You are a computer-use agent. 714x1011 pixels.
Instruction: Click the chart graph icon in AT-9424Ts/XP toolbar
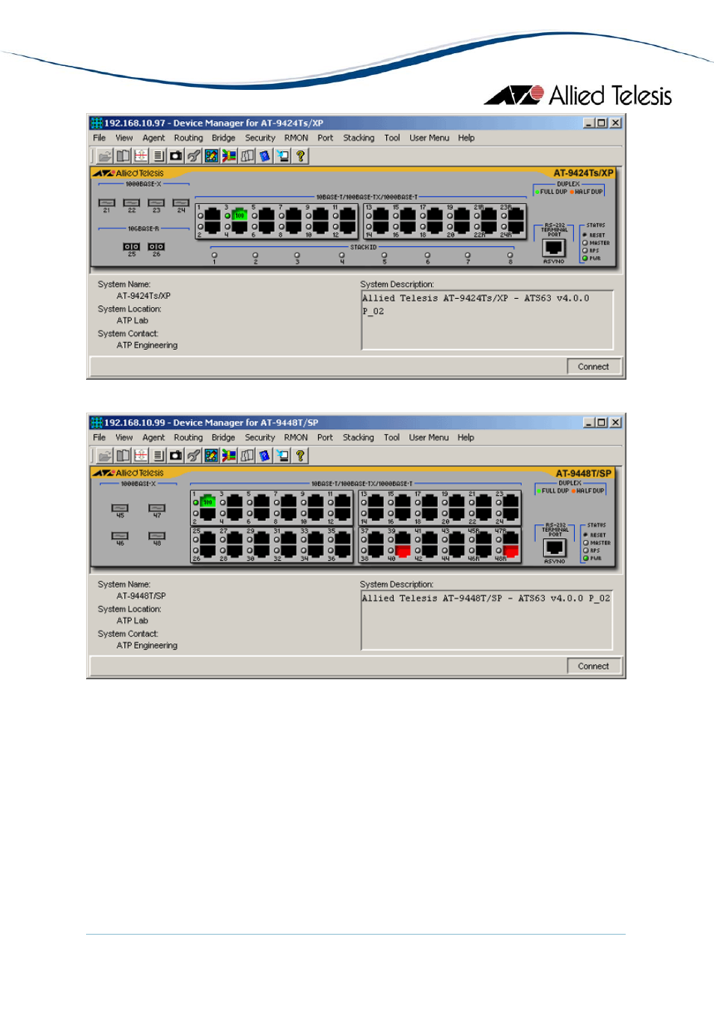click(x=212, y=156)
